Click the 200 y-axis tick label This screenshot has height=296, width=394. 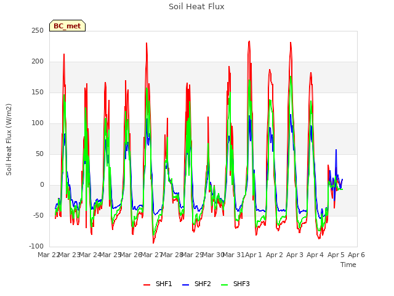pos(38,62)
